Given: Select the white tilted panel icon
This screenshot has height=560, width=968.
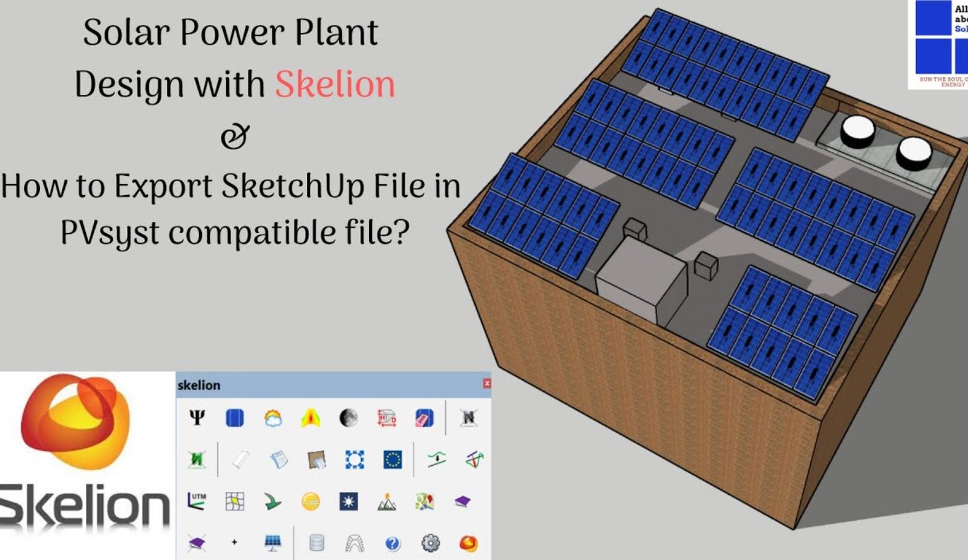Looking at the screenshot, I should (x=240, y=460).
